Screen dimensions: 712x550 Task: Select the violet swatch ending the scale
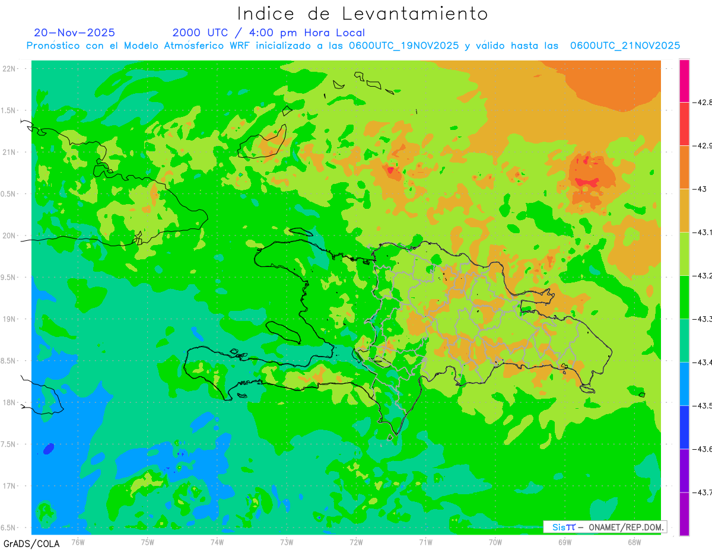(x=684, y=514)
